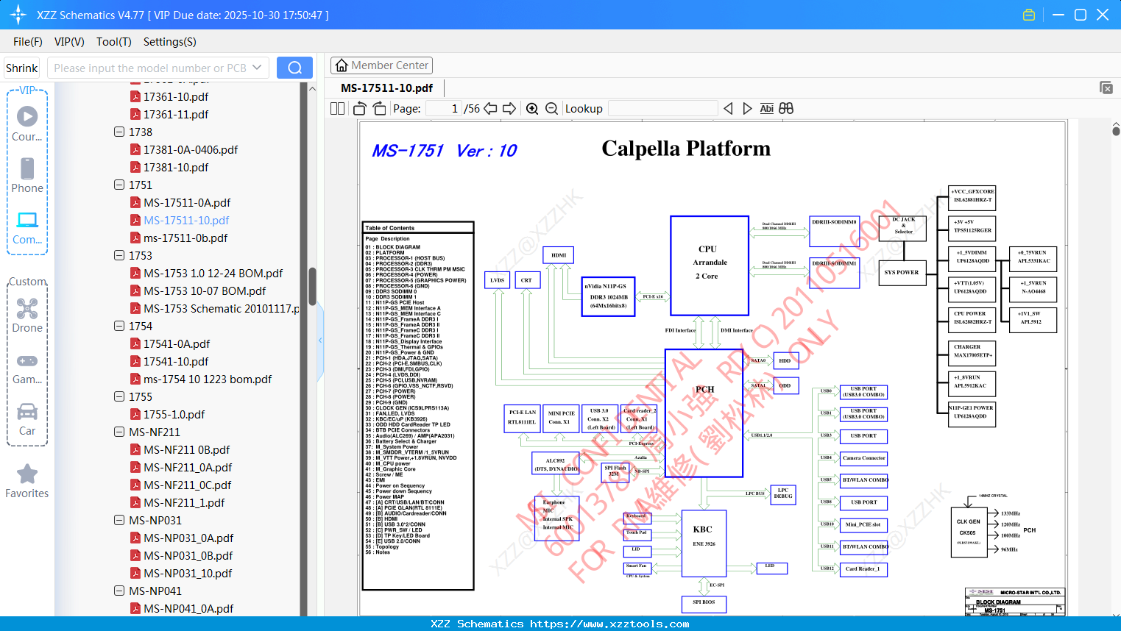Click the XZZ app logo
The image size is (1121, 631).
(18, 15)
